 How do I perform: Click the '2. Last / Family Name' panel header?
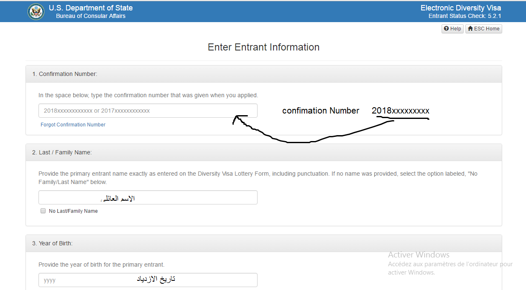[264, 152]
